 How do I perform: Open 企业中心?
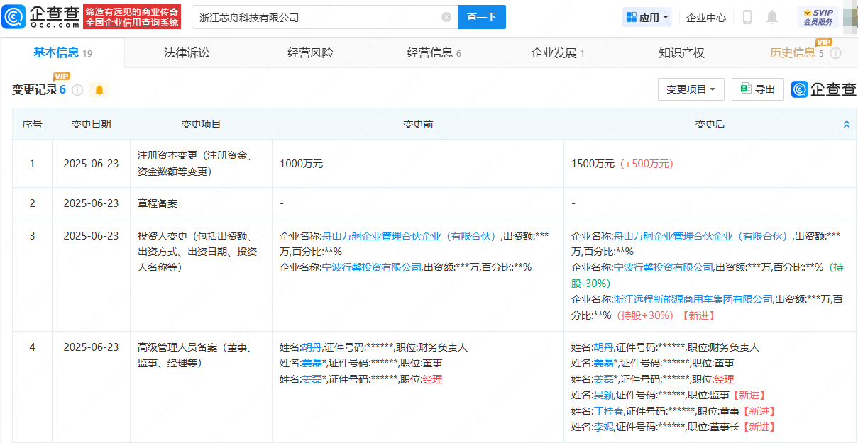tap(706, 17)
